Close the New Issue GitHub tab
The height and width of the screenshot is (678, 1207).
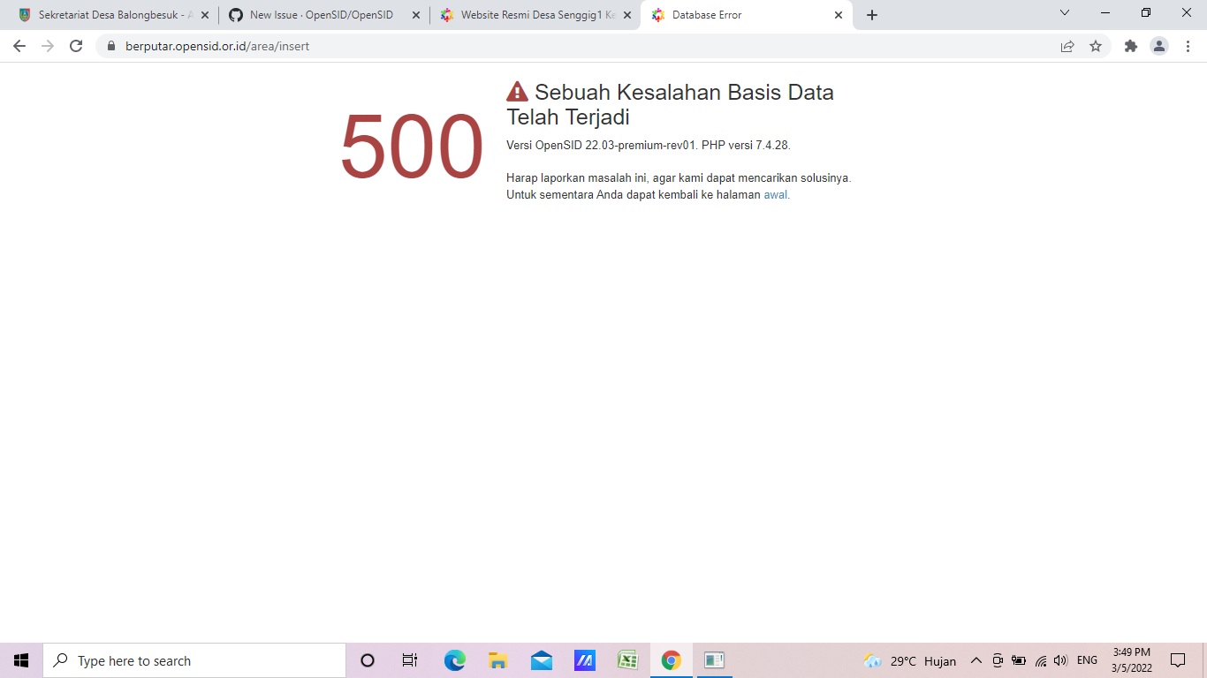(416, 15)
